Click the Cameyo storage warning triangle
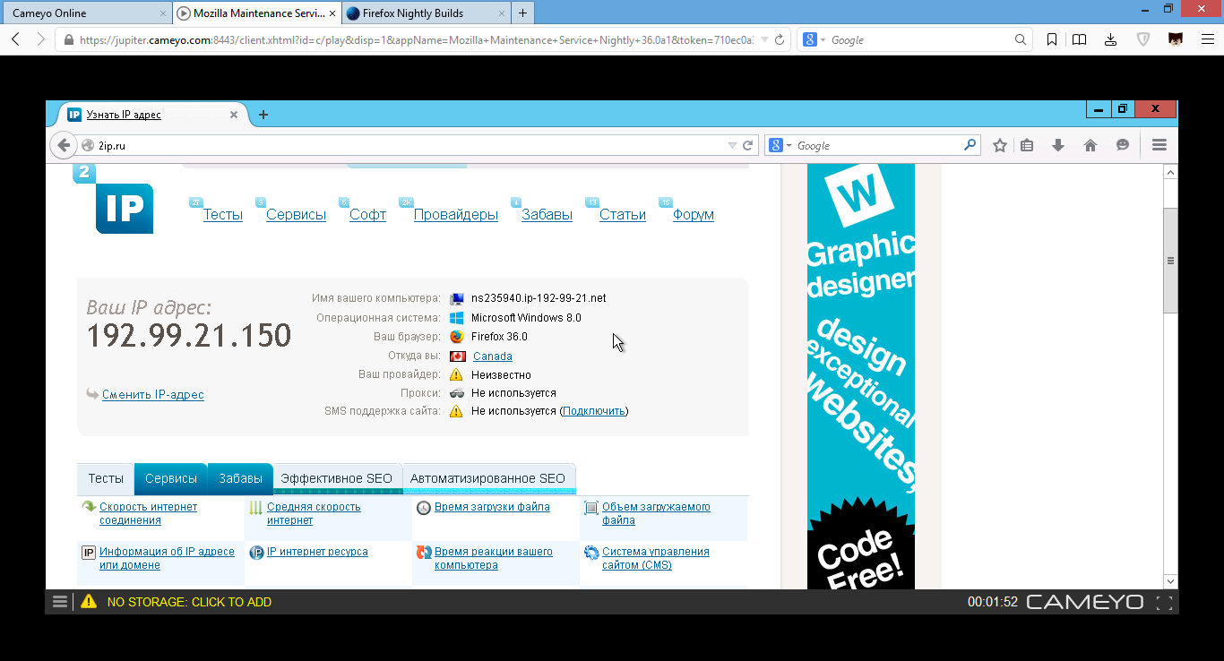Image resolution: width=1224 pixels, height=661 pixels. tap(89, 602)
